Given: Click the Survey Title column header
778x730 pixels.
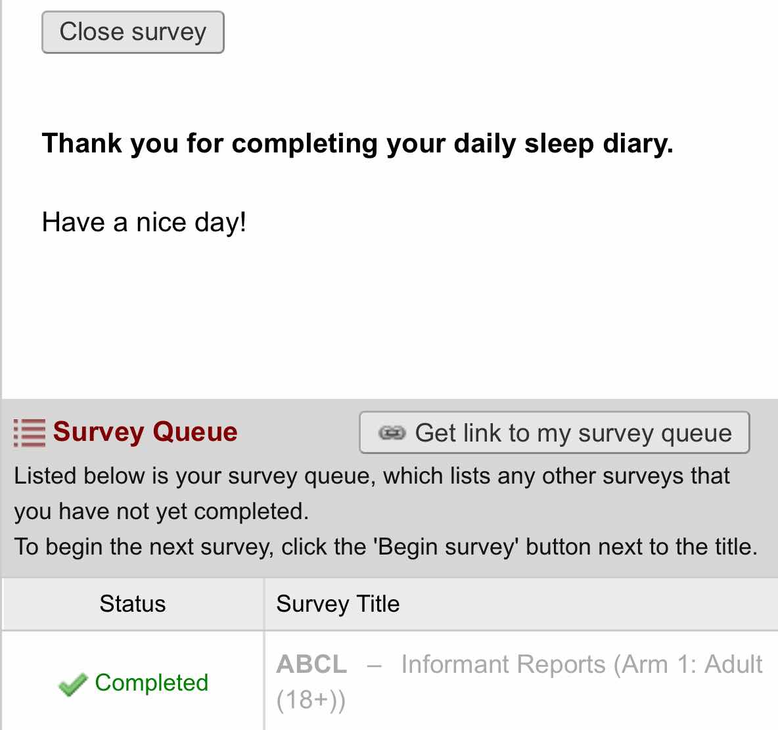Looking at the screenshot, I should tap(338, 604).
